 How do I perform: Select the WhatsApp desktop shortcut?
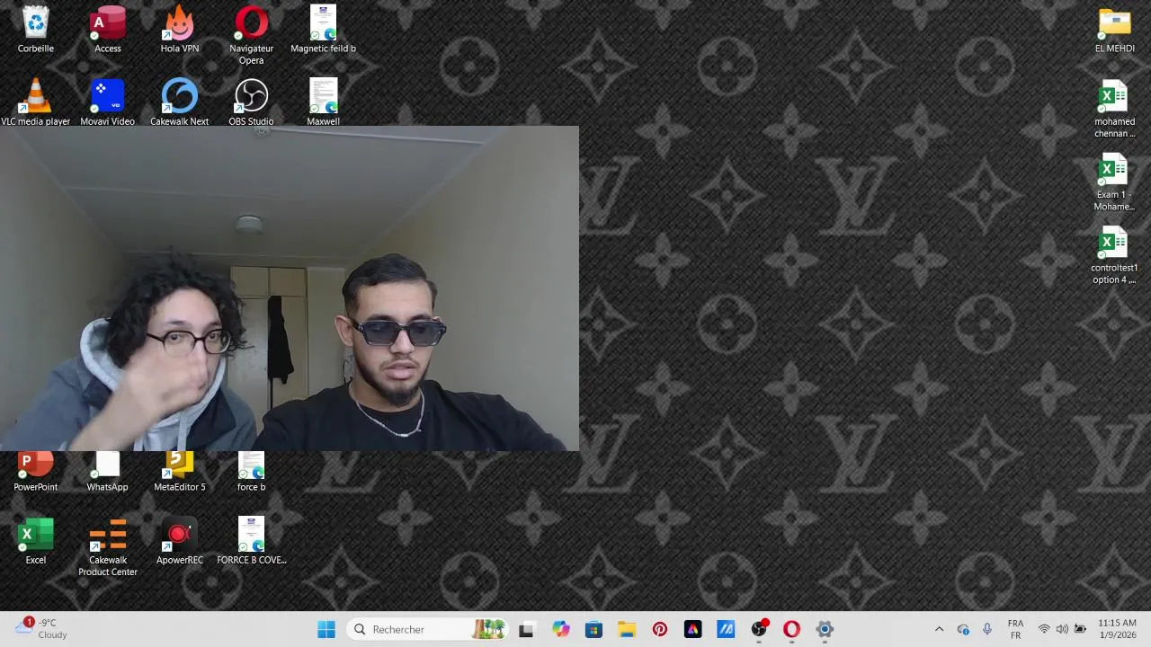coord(108,473)
